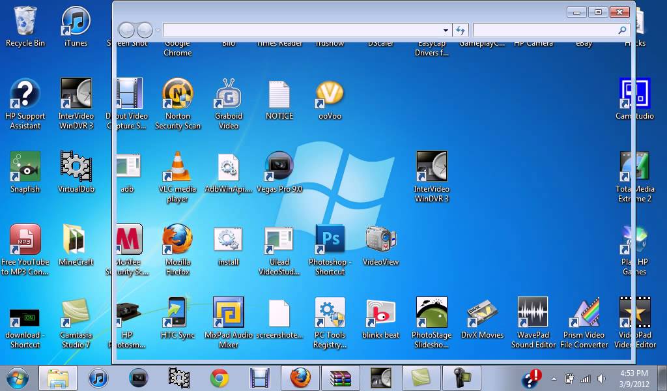Launch the Photoshop - Shortcut icon
The image size is (667, 391).
coord(330,250)
